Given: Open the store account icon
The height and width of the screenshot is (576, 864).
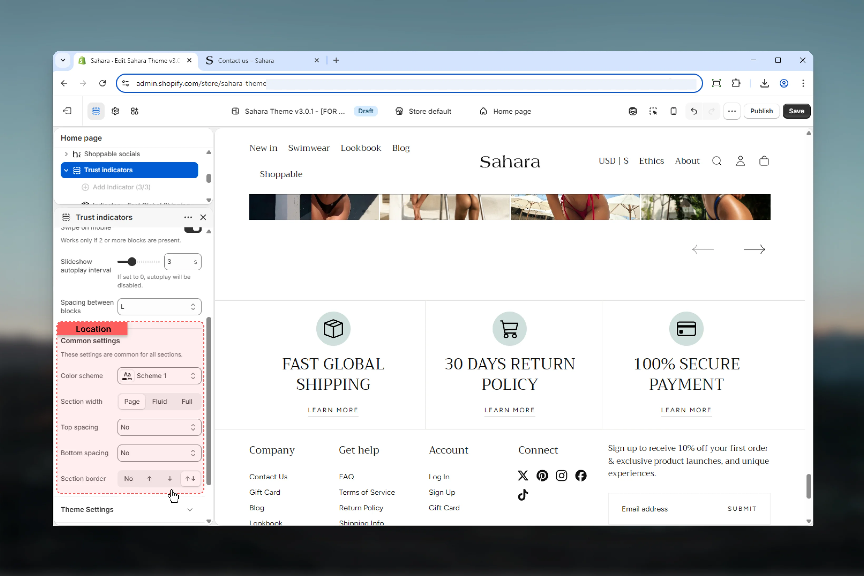Looking at the screenshot, I should point(740,161).
